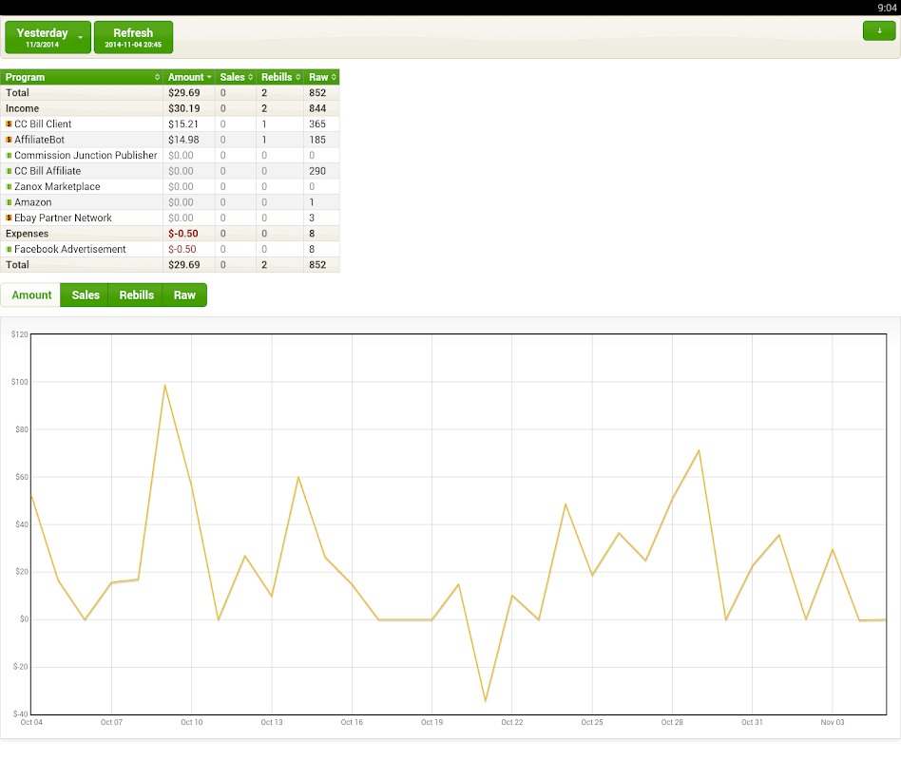The width and height of the screenshot is (901, 760).
Task: Switch chart to the Rebills tab
Action: pos(137,295)
